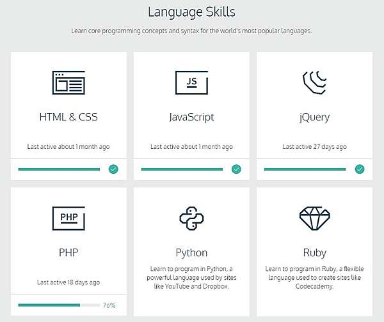Click the Language Skills heading
This screenshot has width=384, height=322.
click(x=191, y=12)
